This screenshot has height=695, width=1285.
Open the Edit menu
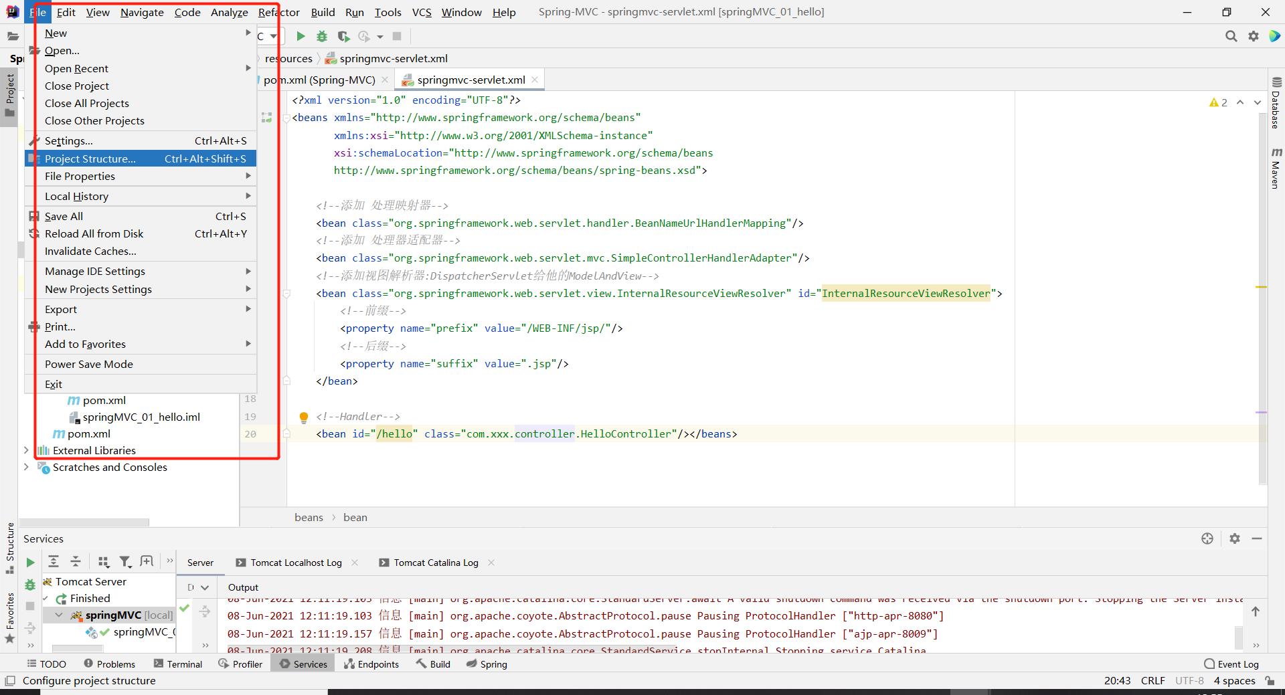66,12
